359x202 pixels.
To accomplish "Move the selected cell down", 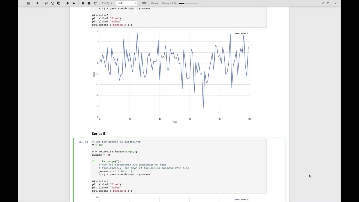I will pos(74,3).
